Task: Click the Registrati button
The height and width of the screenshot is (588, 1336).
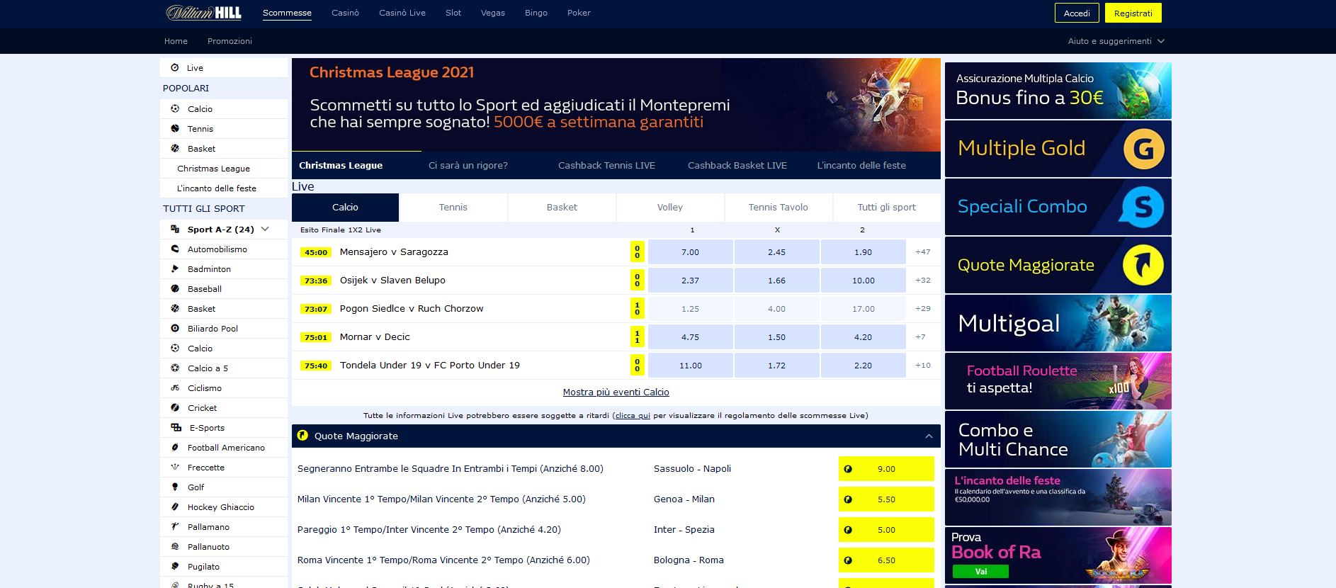Action: pos(1133,13)
